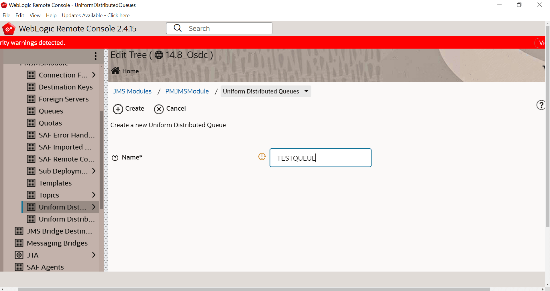
Task: Expand the Connection Factories tree node
Action: tap(94, 75)
